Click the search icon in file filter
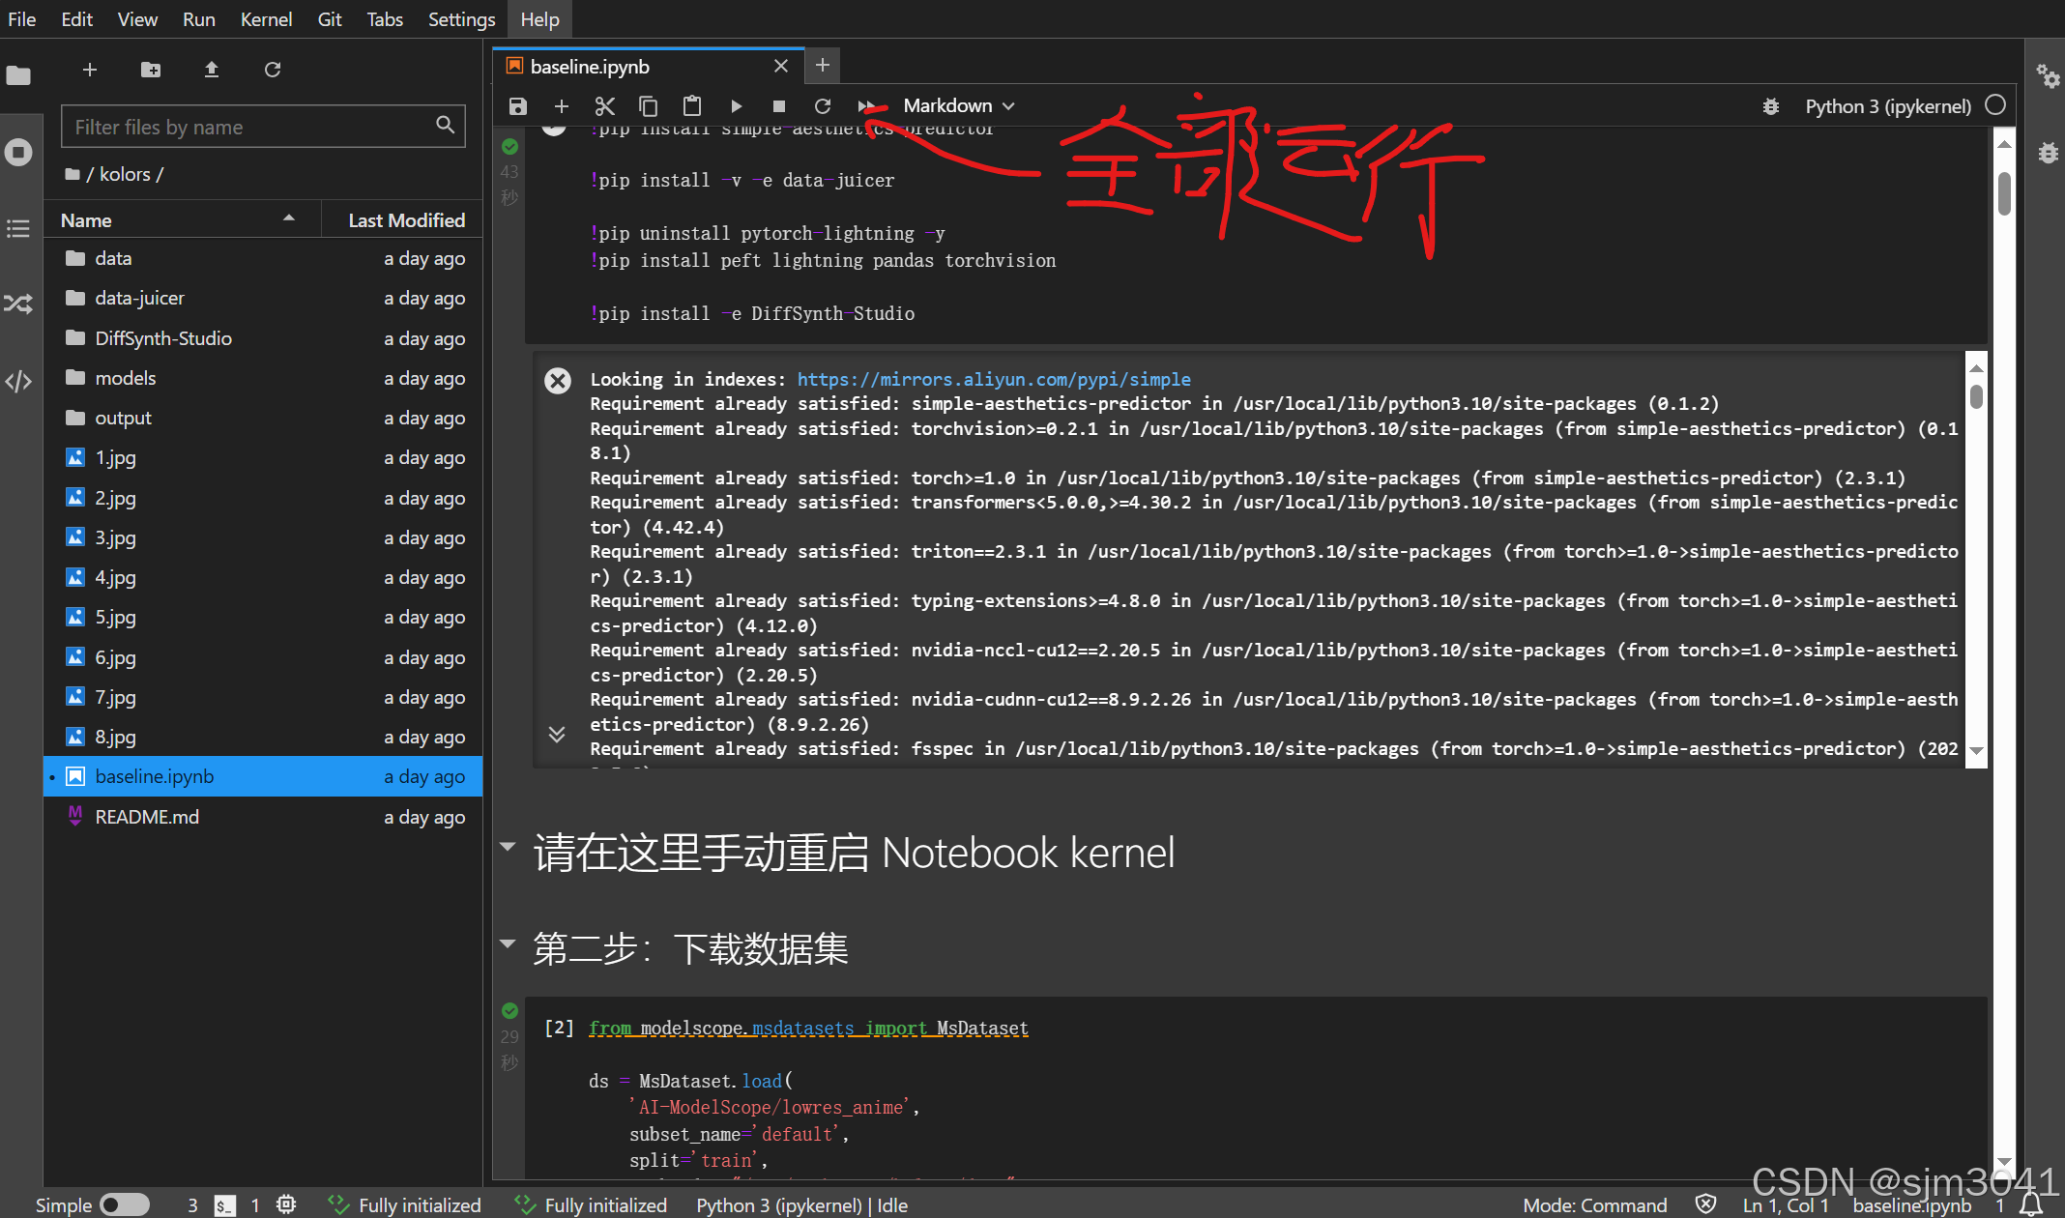Screen dimensions: 2065x1218 pyautogui.click(x=445, y=125)
